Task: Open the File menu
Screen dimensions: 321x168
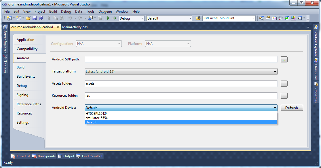Action: click(7, 12)
